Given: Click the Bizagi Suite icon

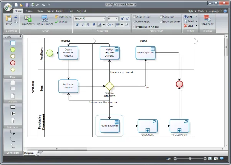Looking at the screenshot, I should (x=207, y=18).
